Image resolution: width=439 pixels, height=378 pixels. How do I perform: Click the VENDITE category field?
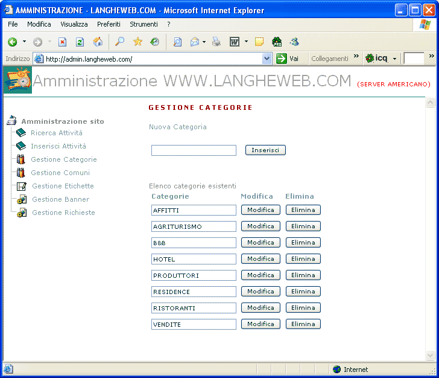coord(194,324)
